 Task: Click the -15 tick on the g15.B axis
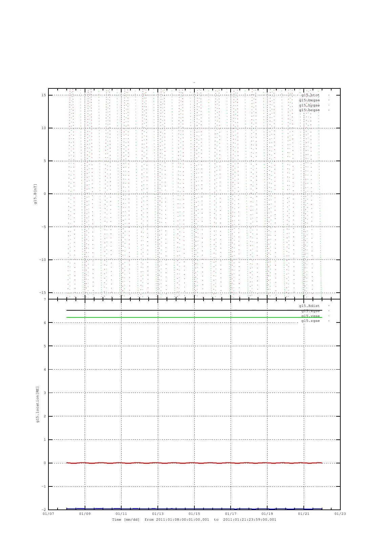click(x=43, y=293)
